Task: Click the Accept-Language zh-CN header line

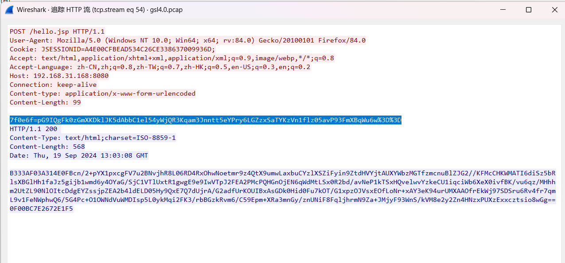Action: pos(160,67)
